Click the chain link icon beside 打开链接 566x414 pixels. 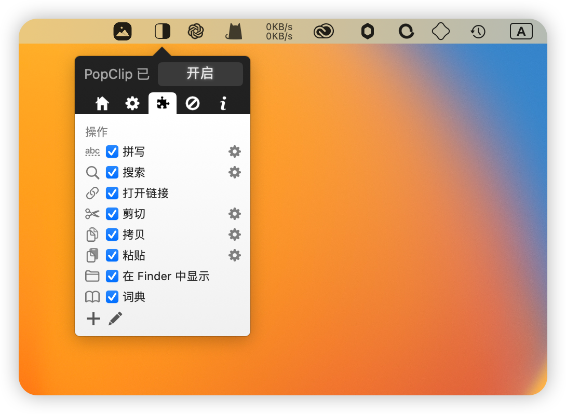92,193
